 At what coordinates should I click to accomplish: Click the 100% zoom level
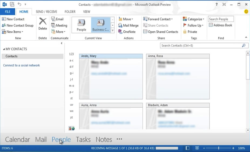[241, 148]
